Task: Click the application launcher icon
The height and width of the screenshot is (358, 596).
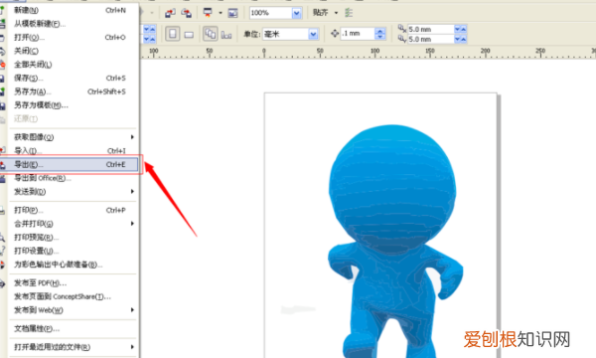Action: 208,13
